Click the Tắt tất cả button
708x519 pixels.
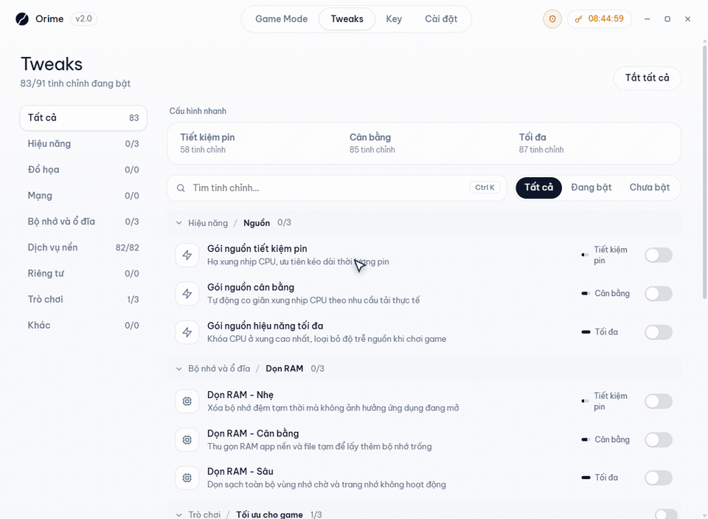point(647,78)
